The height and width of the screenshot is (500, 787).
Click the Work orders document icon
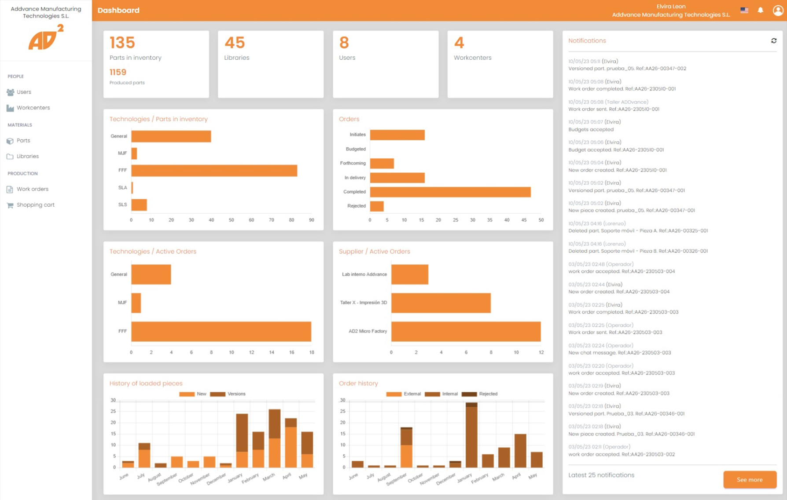point(10,190)
